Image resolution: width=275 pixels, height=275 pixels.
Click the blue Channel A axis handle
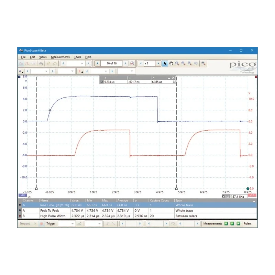click(x=19, y=77)
